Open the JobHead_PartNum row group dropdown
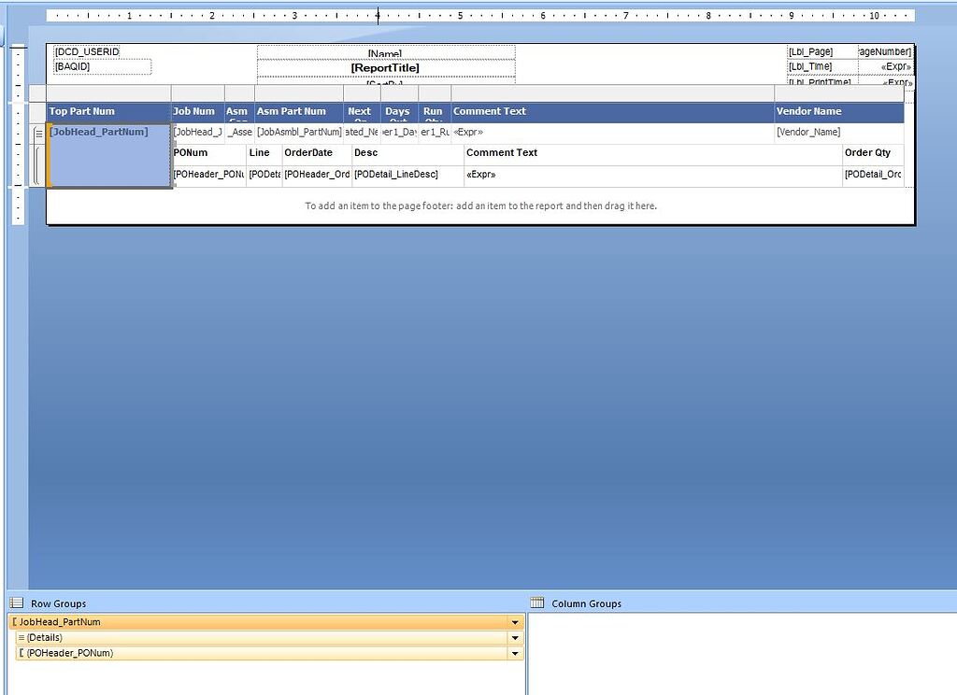957x695 pixels. [515, 621]
